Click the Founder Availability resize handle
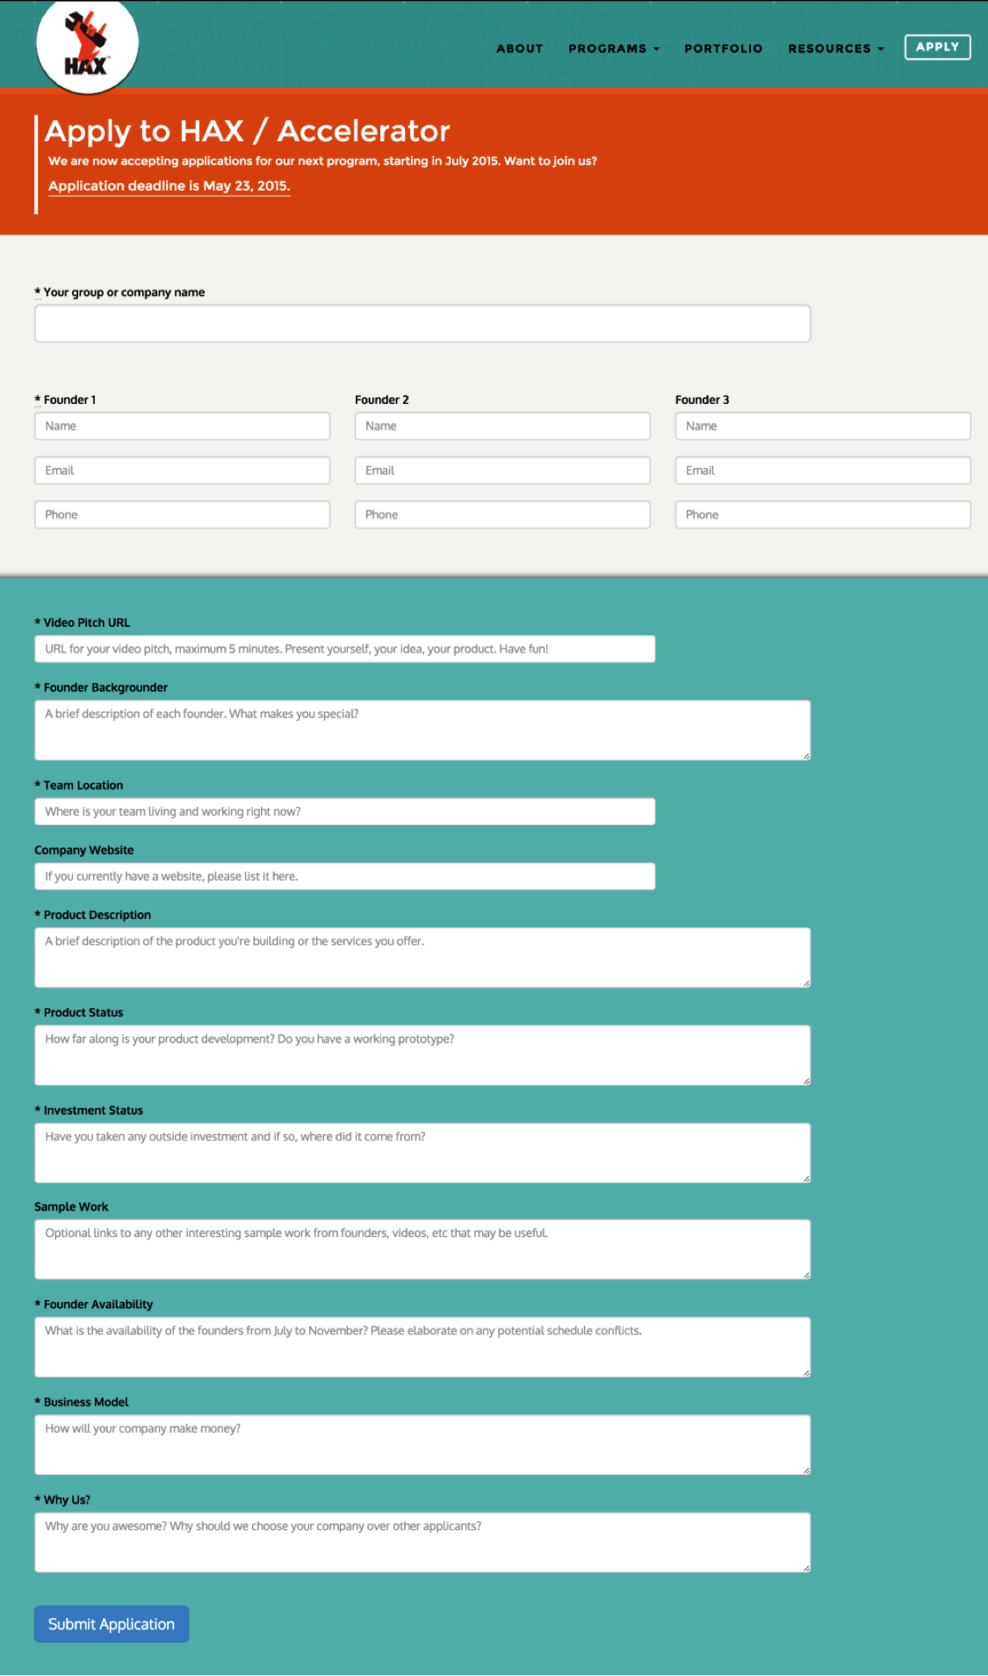 (806, 1372)
